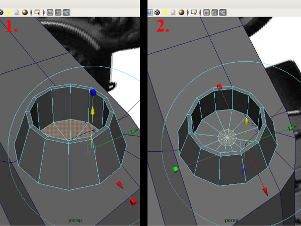Toggle Use All Lights in panel 1

coord(9,13)
